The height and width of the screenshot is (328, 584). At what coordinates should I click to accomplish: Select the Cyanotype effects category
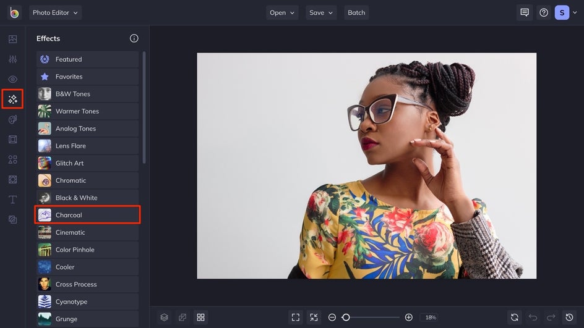(x=87, y=301)
